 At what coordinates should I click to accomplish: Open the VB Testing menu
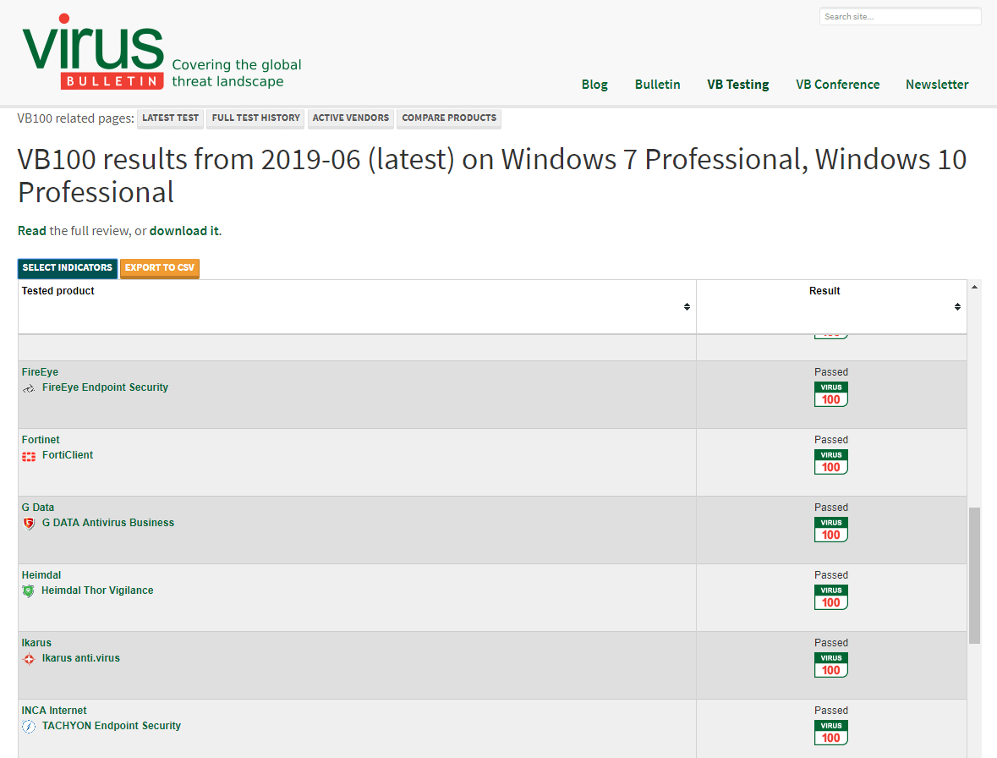(x=737, y=85)
